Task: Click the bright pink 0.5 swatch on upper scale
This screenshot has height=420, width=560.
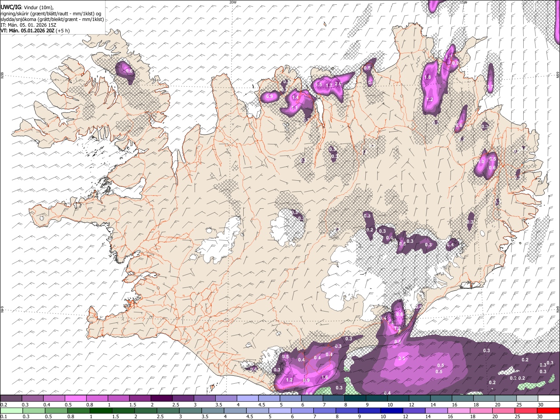Action: pos(75,399)
